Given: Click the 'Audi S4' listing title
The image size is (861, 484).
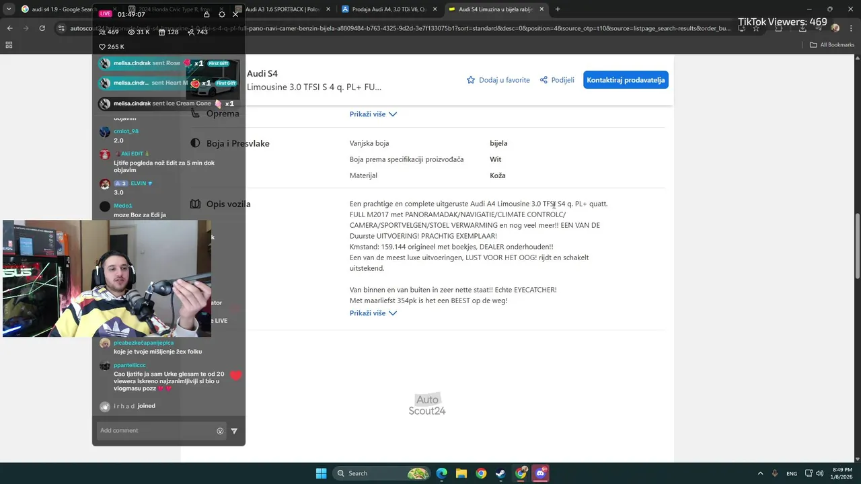Looking at the screenshot, I should pos(262,74).
